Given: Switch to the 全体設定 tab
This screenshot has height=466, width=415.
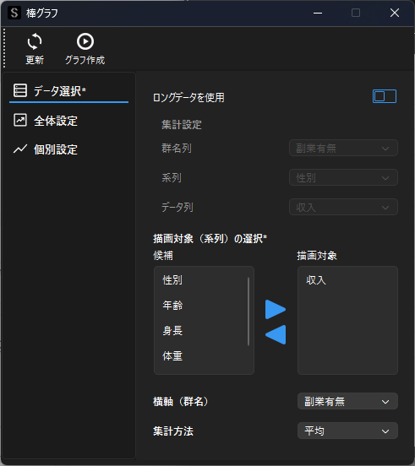Looking at the screenshot, I should click(68, 121).
